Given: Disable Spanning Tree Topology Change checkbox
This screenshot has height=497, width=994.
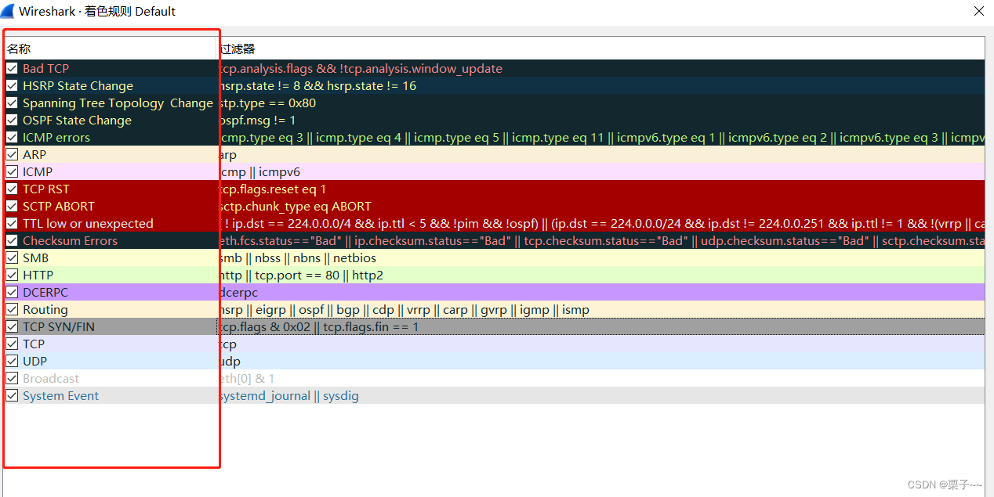Looking at the screenshot, I should tap(12, 103).
